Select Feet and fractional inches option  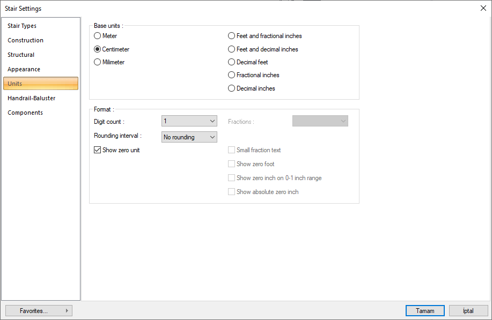click(x=232, y=36)
